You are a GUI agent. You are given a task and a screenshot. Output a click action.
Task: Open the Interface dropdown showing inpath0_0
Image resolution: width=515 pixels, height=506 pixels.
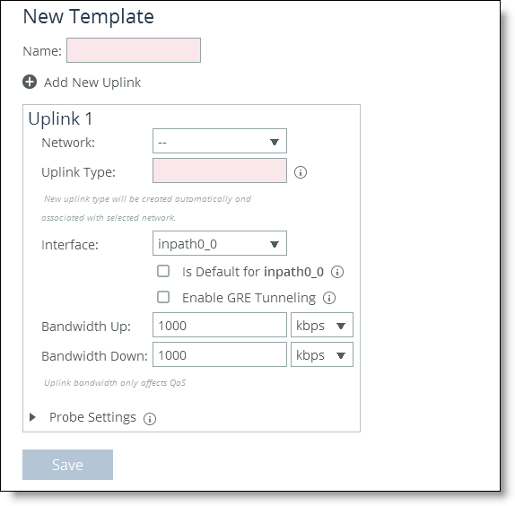click(220, 243)
